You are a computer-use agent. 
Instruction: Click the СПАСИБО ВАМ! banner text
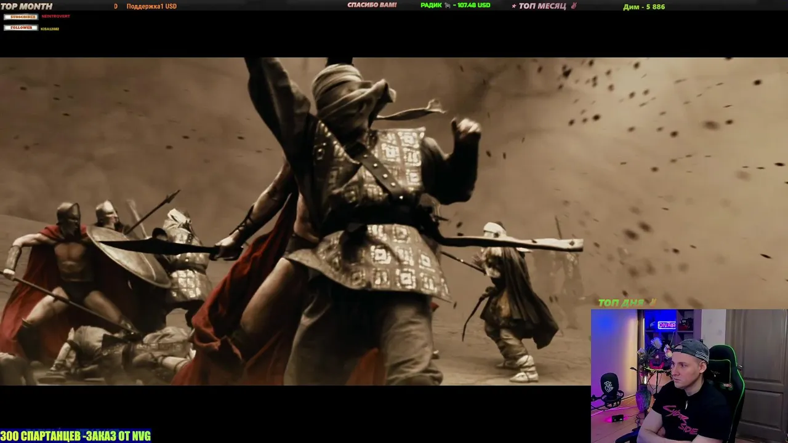(372, 5)
